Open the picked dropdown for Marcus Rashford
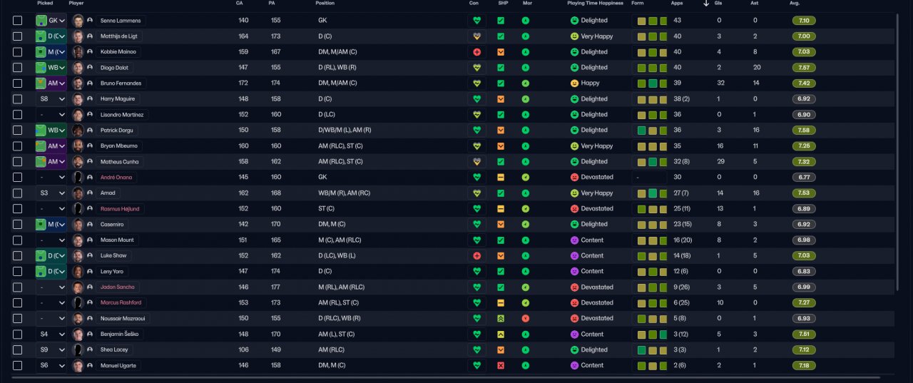 click(51, 303)
